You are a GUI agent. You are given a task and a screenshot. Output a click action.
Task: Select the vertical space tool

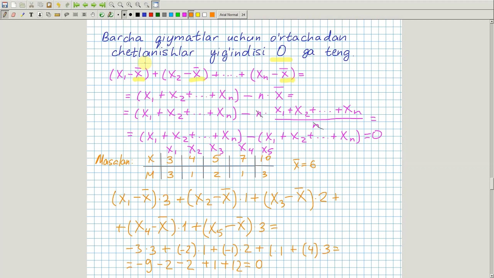tap(84, 15)
